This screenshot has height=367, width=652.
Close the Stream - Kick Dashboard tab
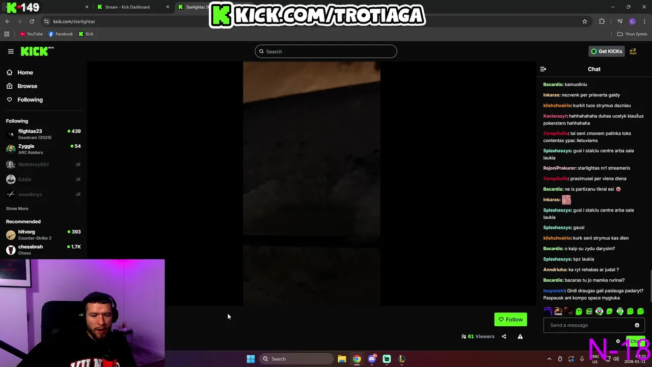pos(168,7)
